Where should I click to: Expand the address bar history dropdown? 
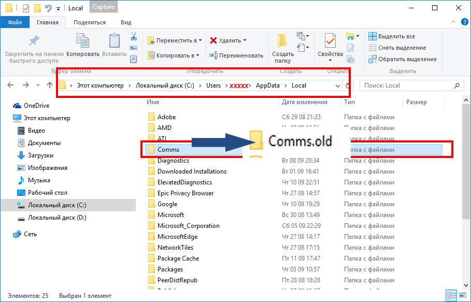338,85
